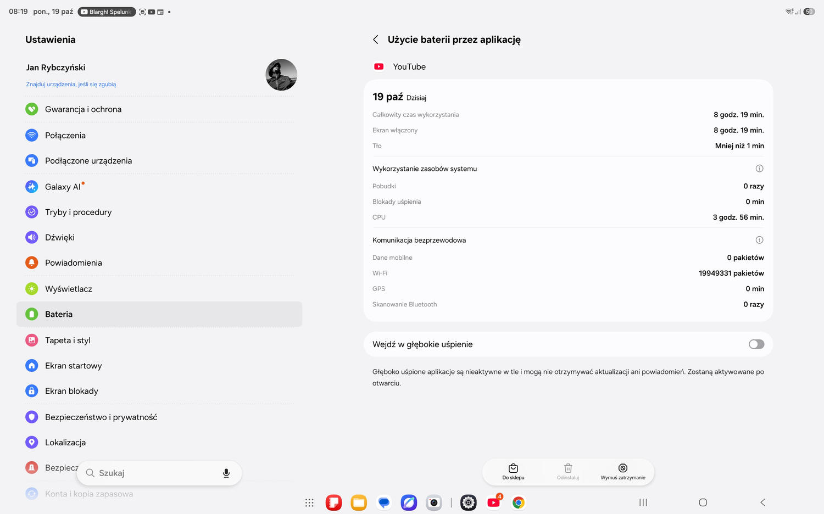The width and height of the screenshot is (824, 514).
Task: Open Ekran blokady lock icon
Action: click(32, 391)
